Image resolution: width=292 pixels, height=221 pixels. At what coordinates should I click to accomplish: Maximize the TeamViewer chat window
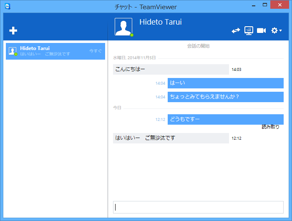pyautogui.click(x=264, y=5)
